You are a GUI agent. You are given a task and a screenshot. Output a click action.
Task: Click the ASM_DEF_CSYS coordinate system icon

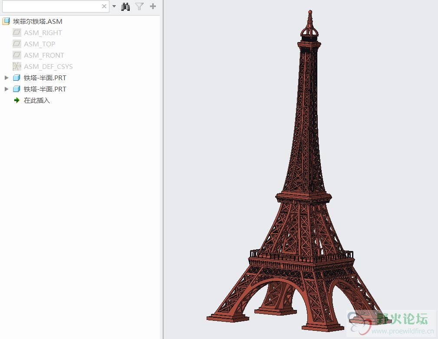17,66
